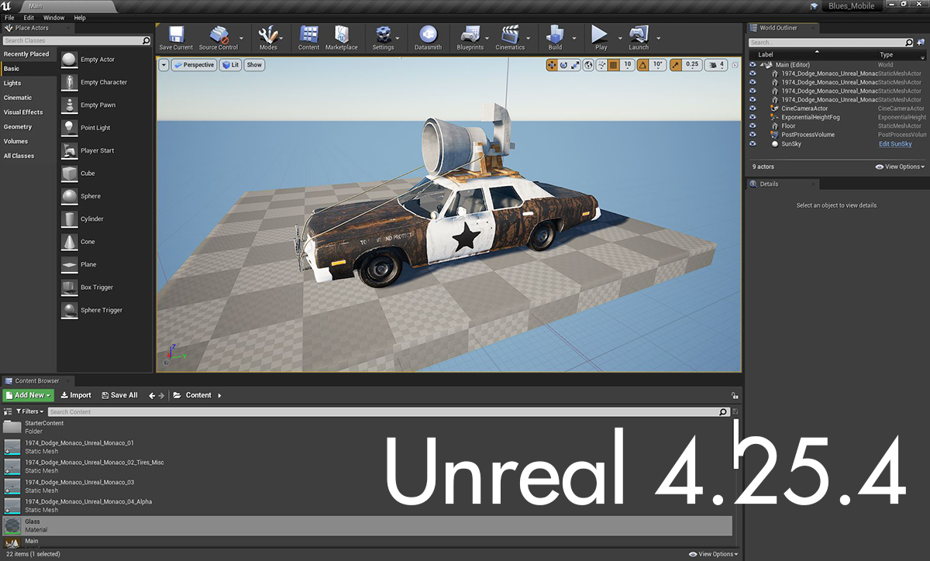This screenshot has width=930, height=561.
Task: Click the Datasmith toolbar icon
Action: coord(428,36)
